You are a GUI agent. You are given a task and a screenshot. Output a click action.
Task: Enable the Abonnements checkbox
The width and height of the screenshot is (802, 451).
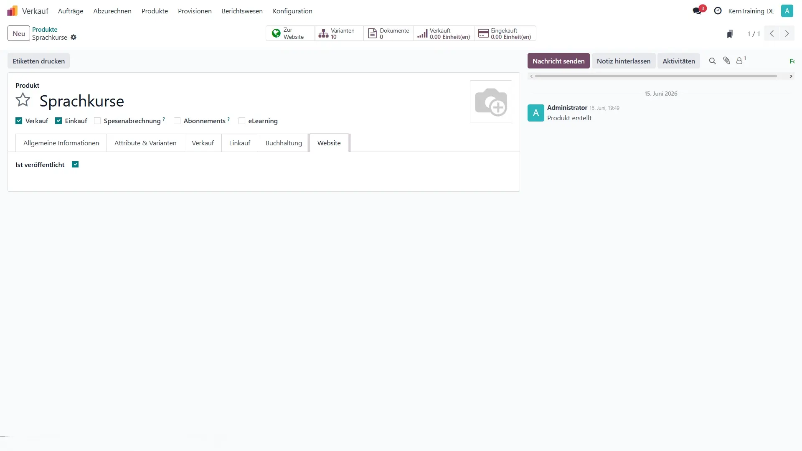[177, 121]
